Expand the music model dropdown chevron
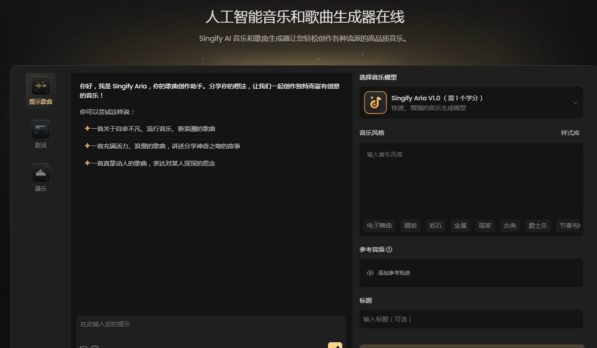Viewport: 597px width, 348px height. tap(575, 103)
